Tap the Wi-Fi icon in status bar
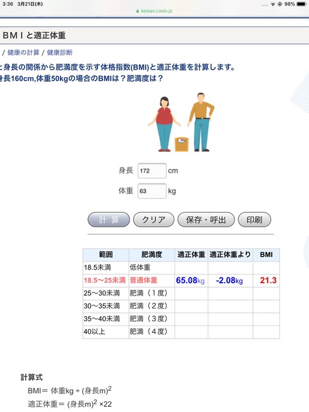 click(x=273, y=5)
